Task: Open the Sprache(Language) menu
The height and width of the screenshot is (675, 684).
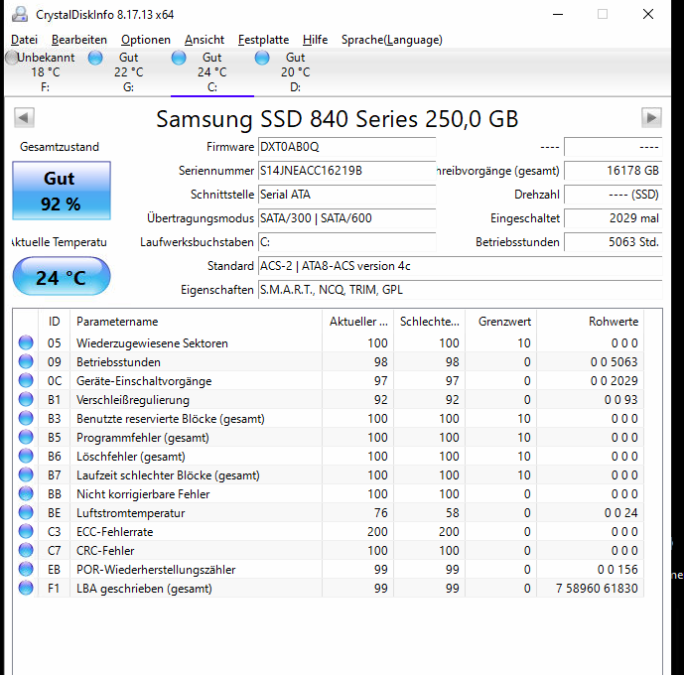Action: click(392, 40)
